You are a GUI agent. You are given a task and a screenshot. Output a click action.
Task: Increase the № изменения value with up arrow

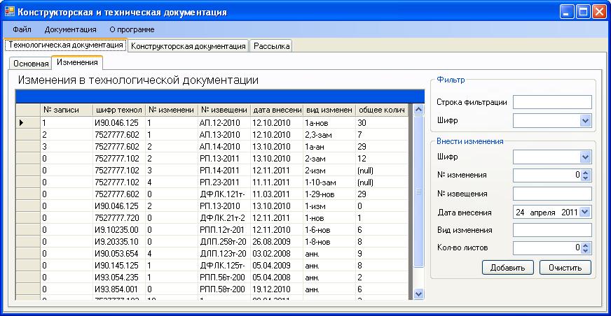click(585, 172)
